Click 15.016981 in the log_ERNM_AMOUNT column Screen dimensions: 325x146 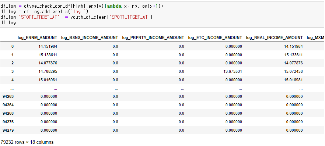click(48, 80)
